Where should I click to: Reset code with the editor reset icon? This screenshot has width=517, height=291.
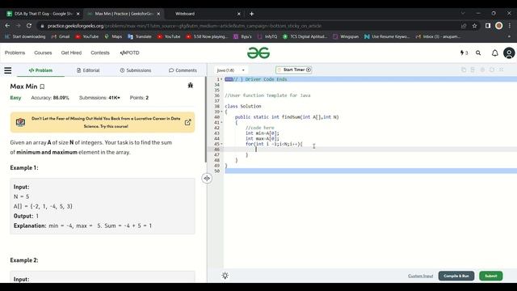(492, 70)
